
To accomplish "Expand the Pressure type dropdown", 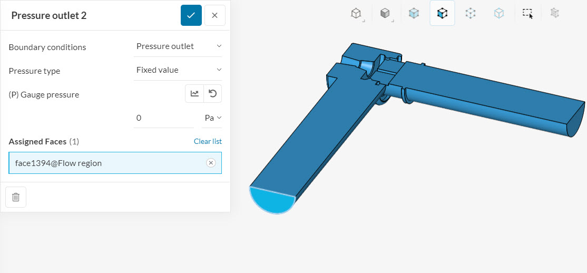I will 178,70.
